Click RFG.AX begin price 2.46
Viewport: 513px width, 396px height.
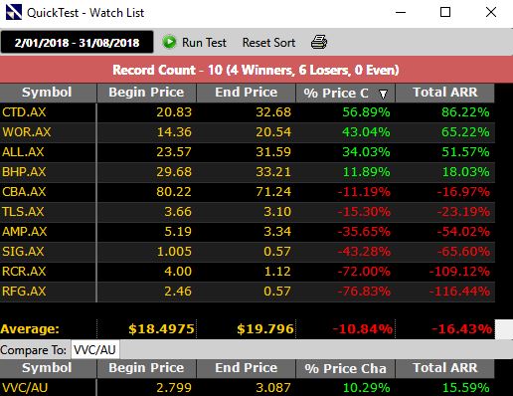[178, 292]
